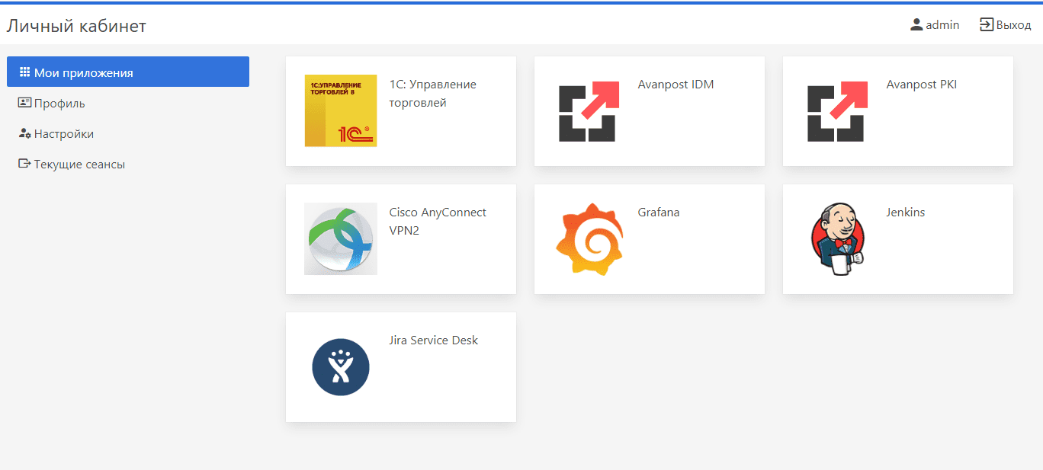The image size is (1043, 470).
Task: Click the logout arrow icon beside Выход
Action: click(x=987, y=24)
